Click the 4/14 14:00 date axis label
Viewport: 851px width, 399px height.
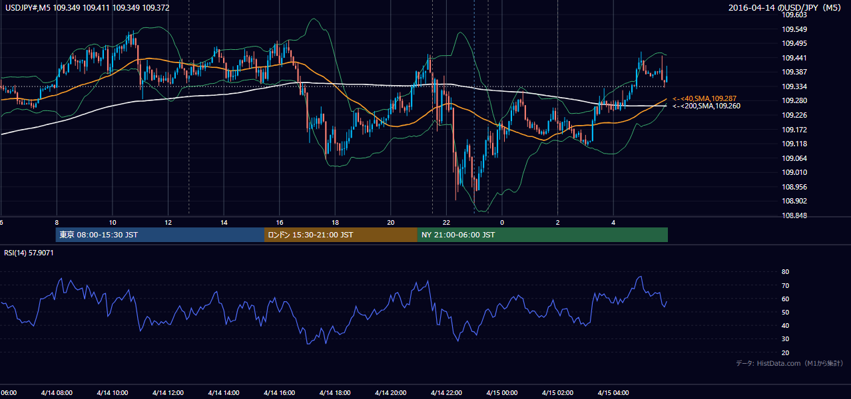pos(224,393)
